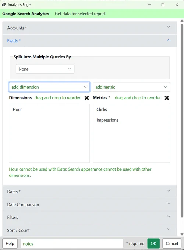Expand the Accounts section
184x250 pixels.
tap(89, 28)
